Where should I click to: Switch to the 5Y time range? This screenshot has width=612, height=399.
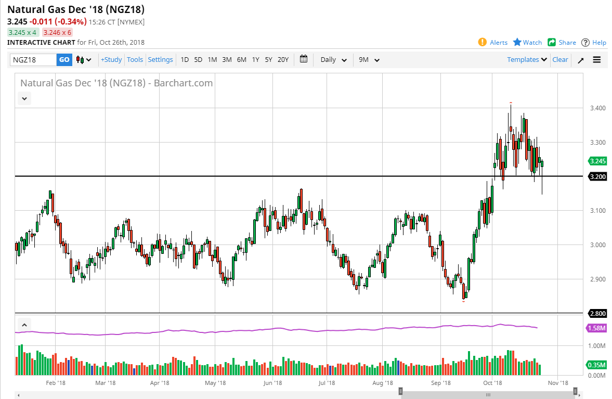click(x=268, y=60)
